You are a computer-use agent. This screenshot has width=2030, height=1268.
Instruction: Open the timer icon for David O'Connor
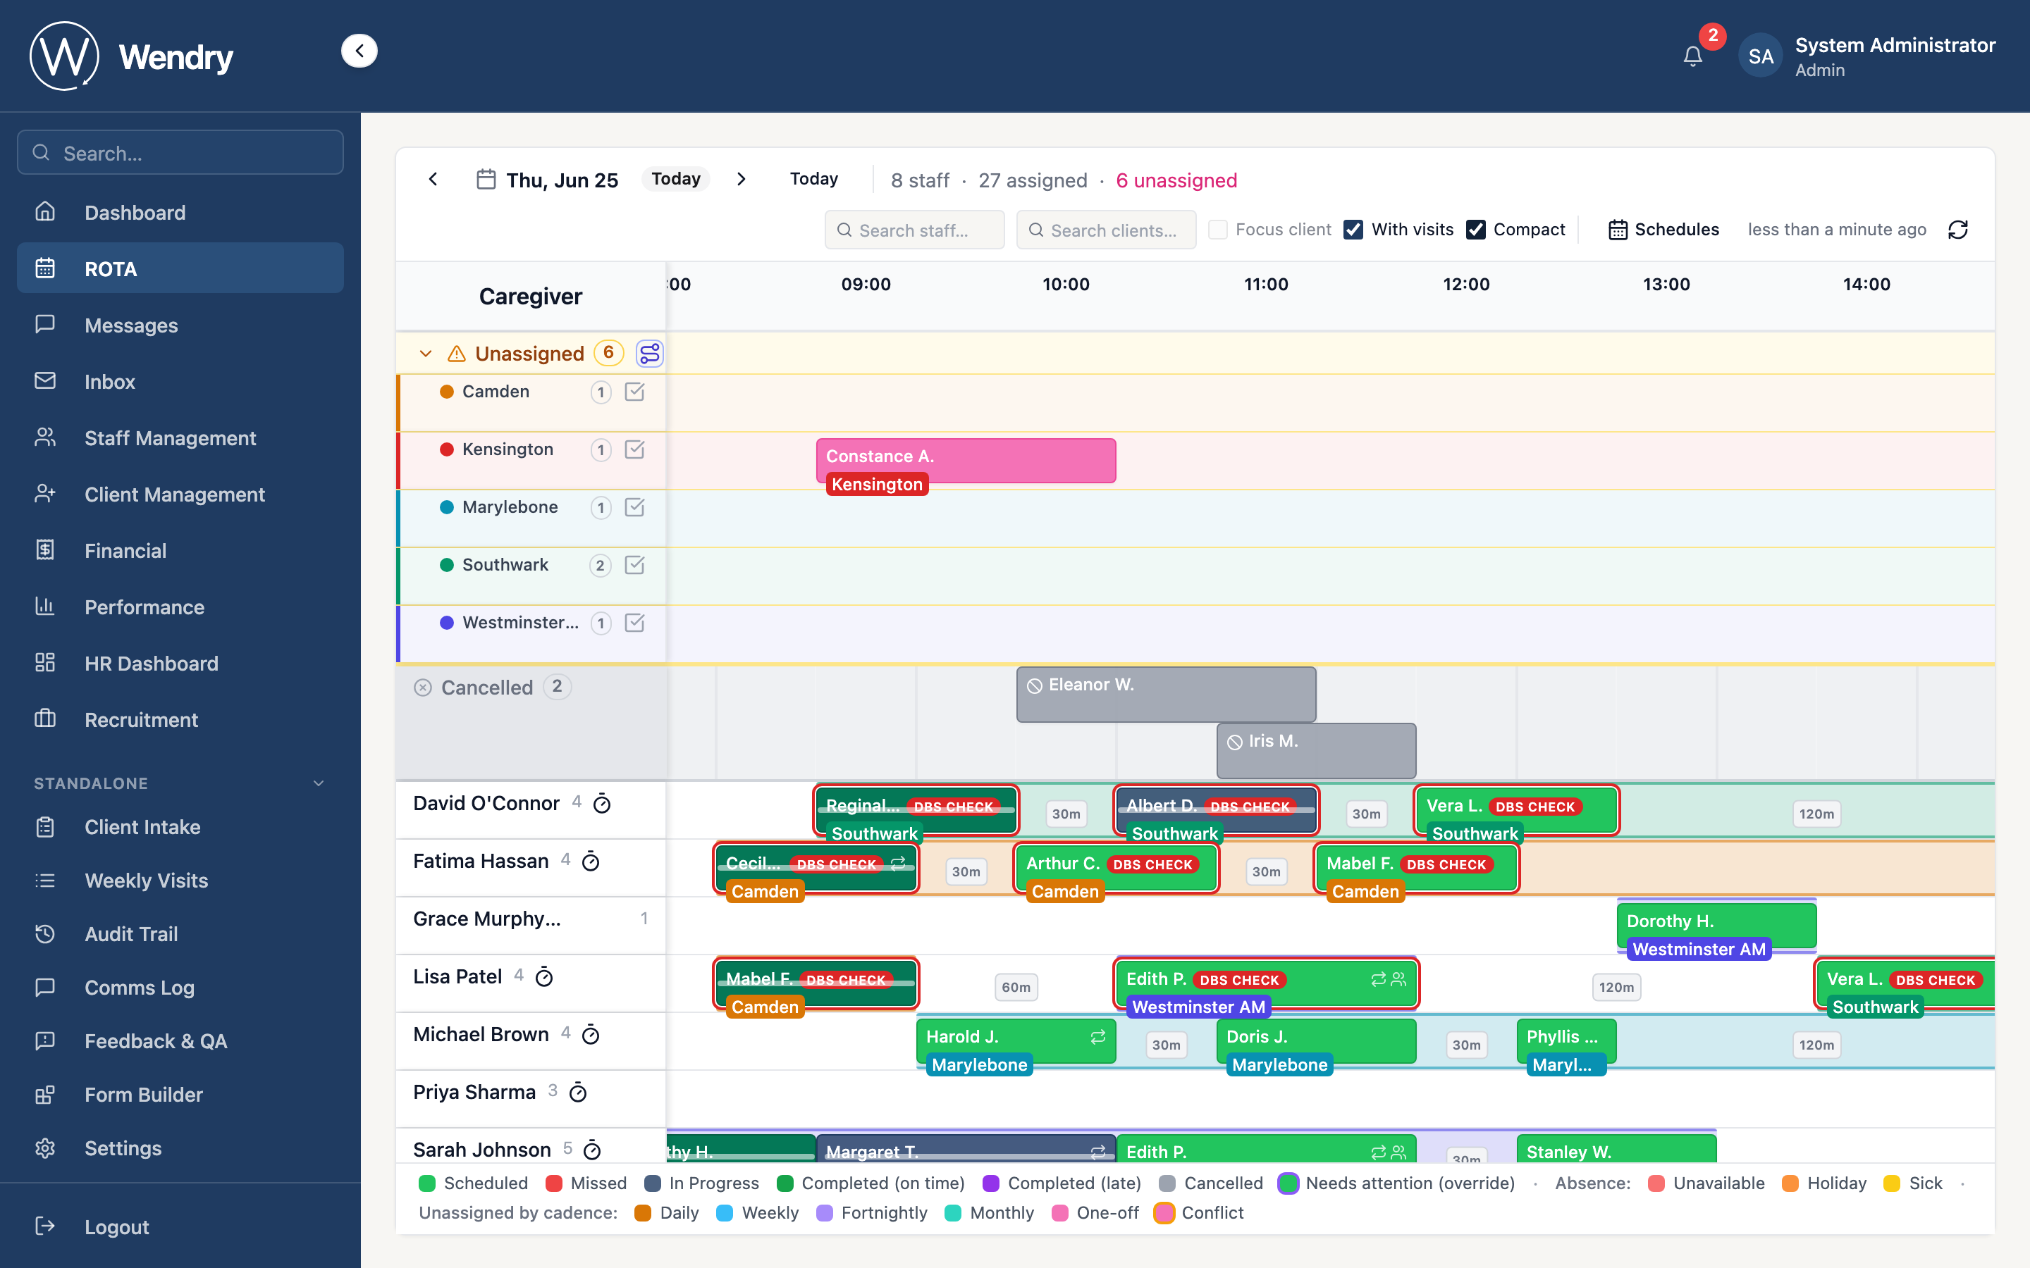[x=601, y=804]
